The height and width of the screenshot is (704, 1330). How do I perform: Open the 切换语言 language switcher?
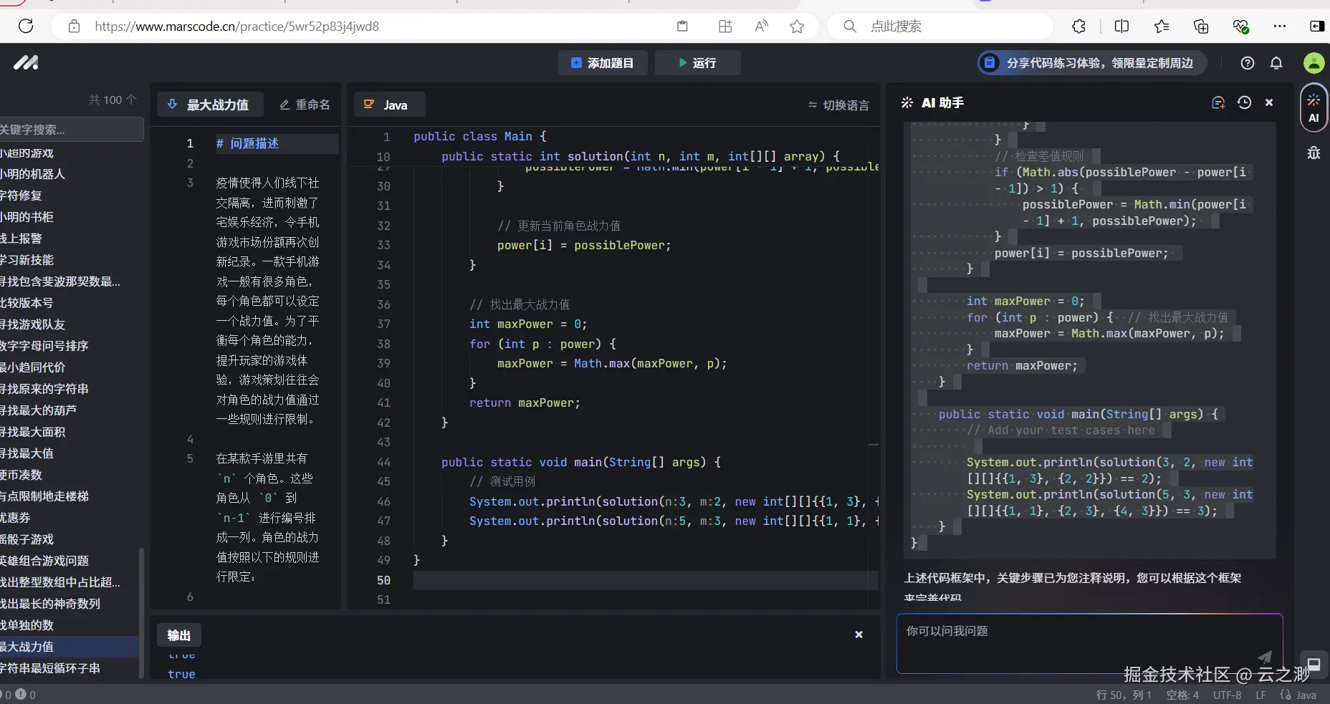coord(838,105)
